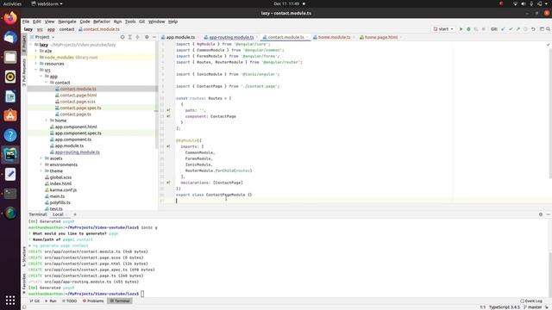Open the Git menu
This screenshot has height=310, width=552.
(x=141, y=22)
